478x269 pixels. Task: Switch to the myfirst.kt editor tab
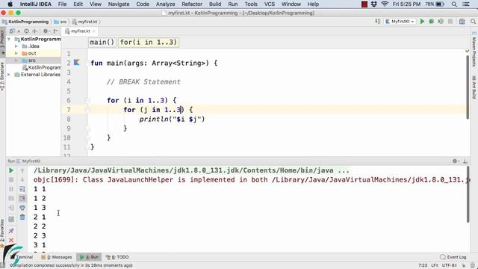click(80, 31)
